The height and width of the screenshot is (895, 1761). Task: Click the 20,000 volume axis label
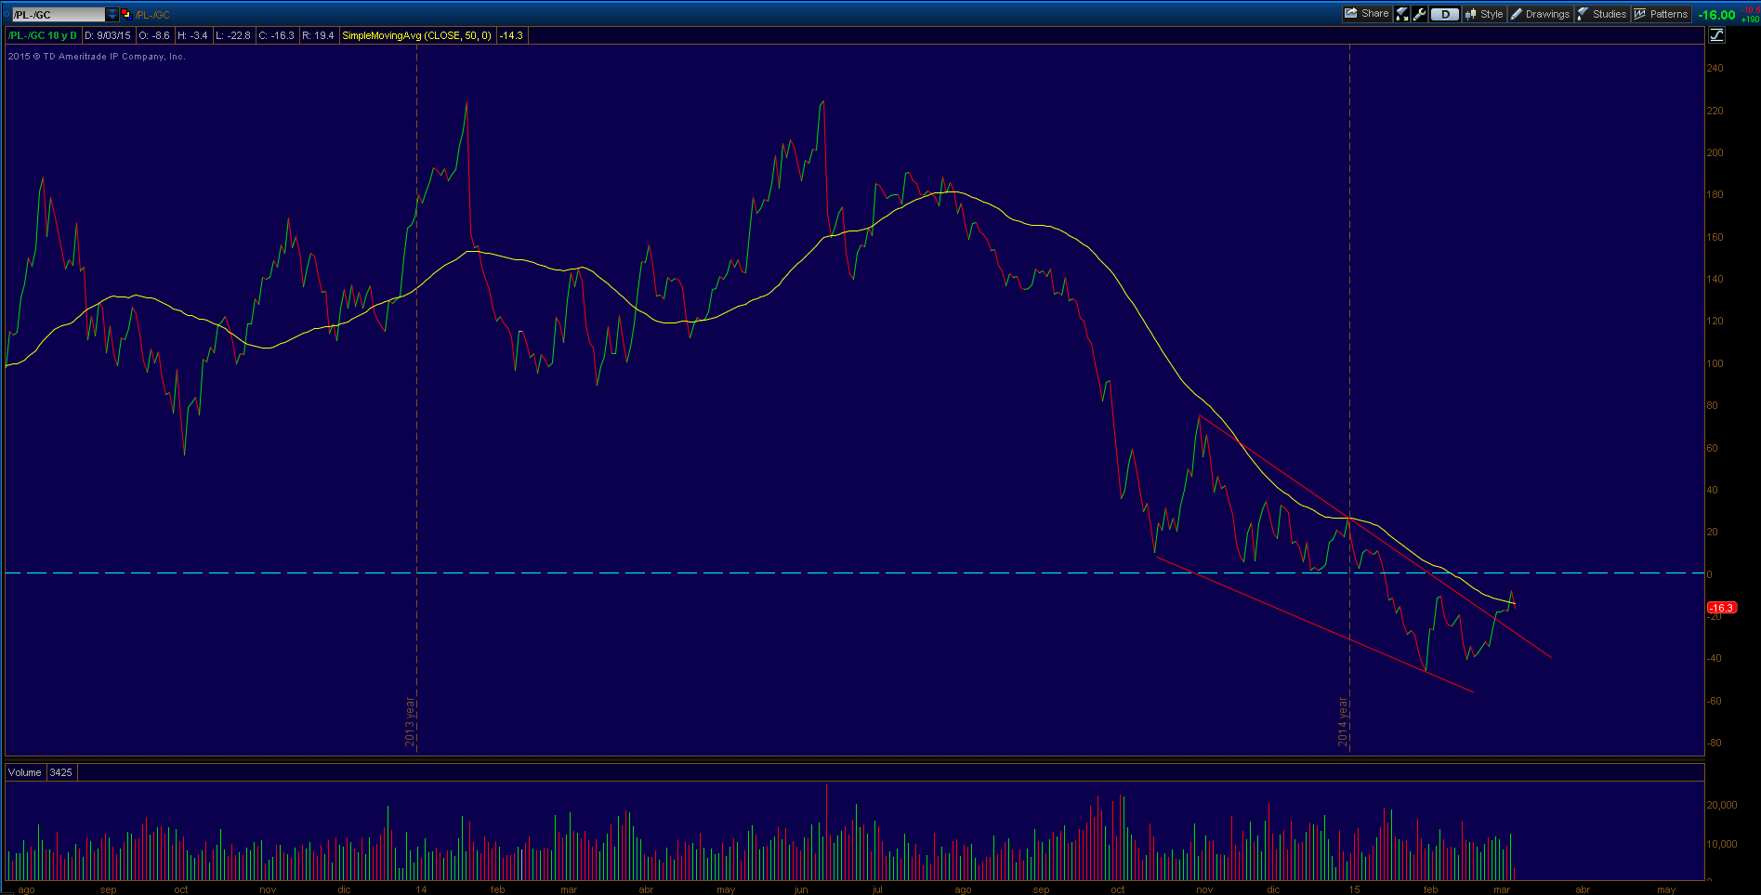point(1722,805)
